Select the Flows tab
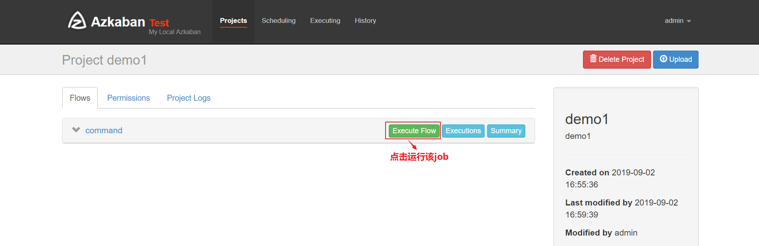 80,98
